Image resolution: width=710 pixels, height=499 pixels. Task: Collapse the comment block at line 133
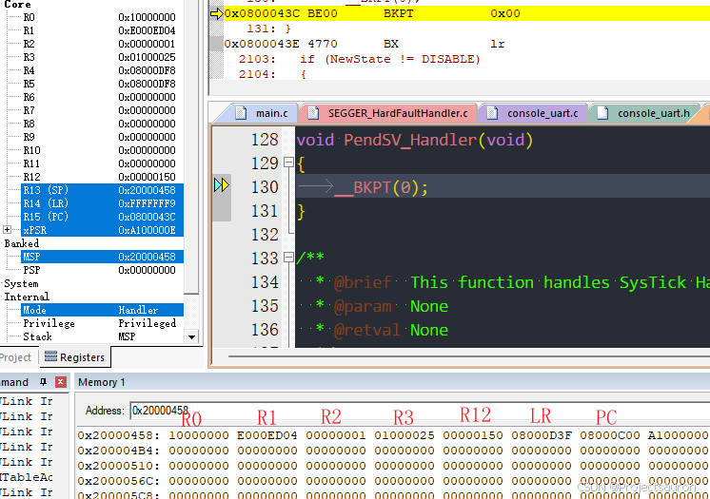pos(288,259)
